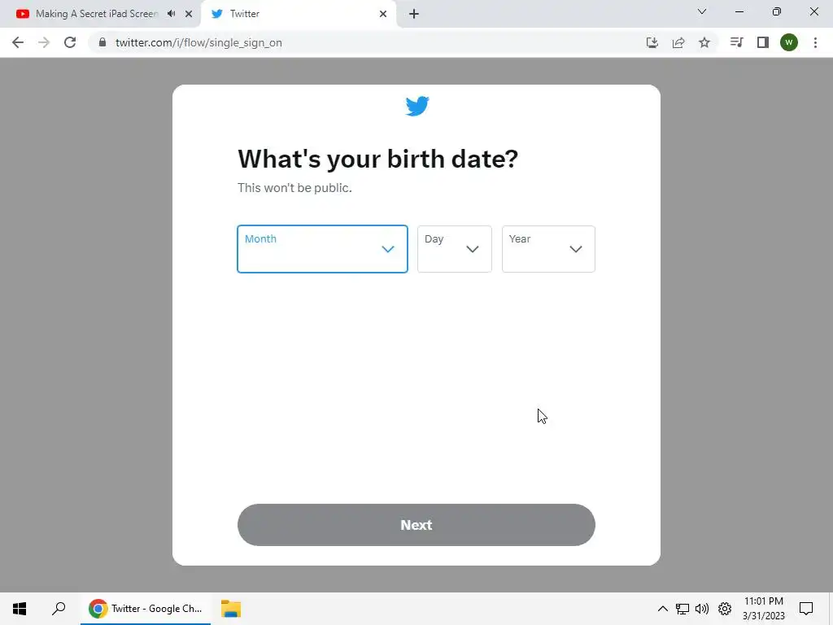Click the greyed Next button
This screenshot has height=625, width=833.
point(416,525)
